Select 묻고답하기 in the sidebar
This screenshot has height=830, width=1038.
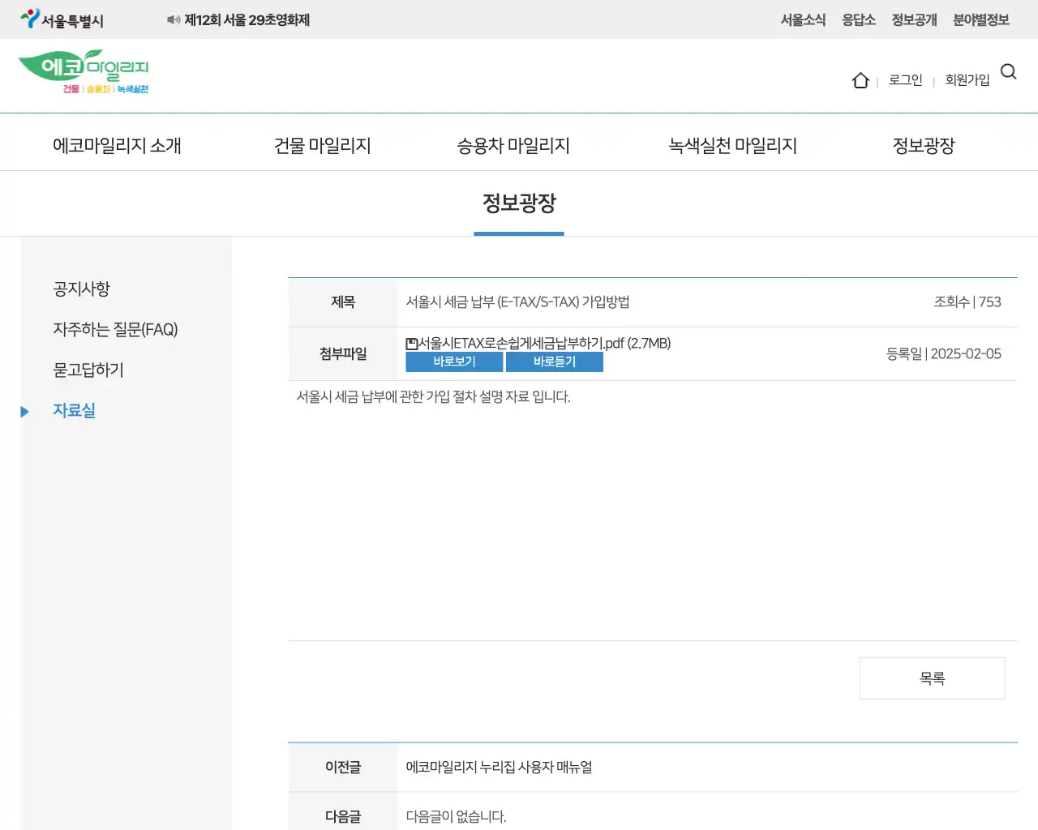click(88, 370)
